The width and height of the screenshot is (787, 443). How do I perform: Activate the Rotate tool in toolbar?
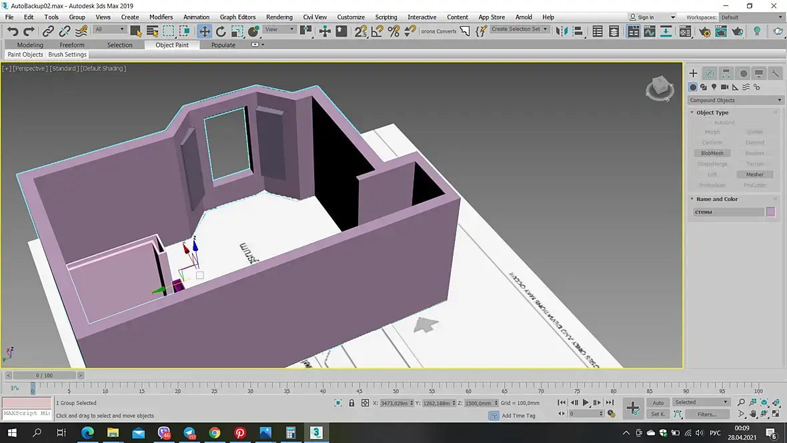click(x=221, y=31)
